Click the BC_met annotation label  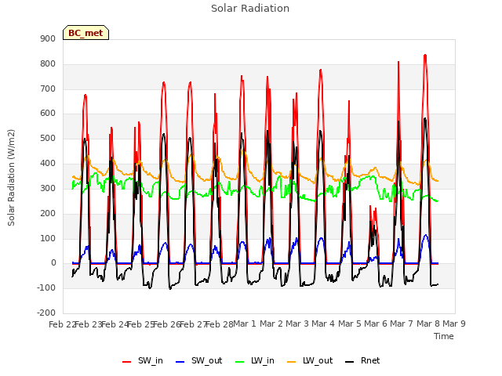[x=85, y=33]
